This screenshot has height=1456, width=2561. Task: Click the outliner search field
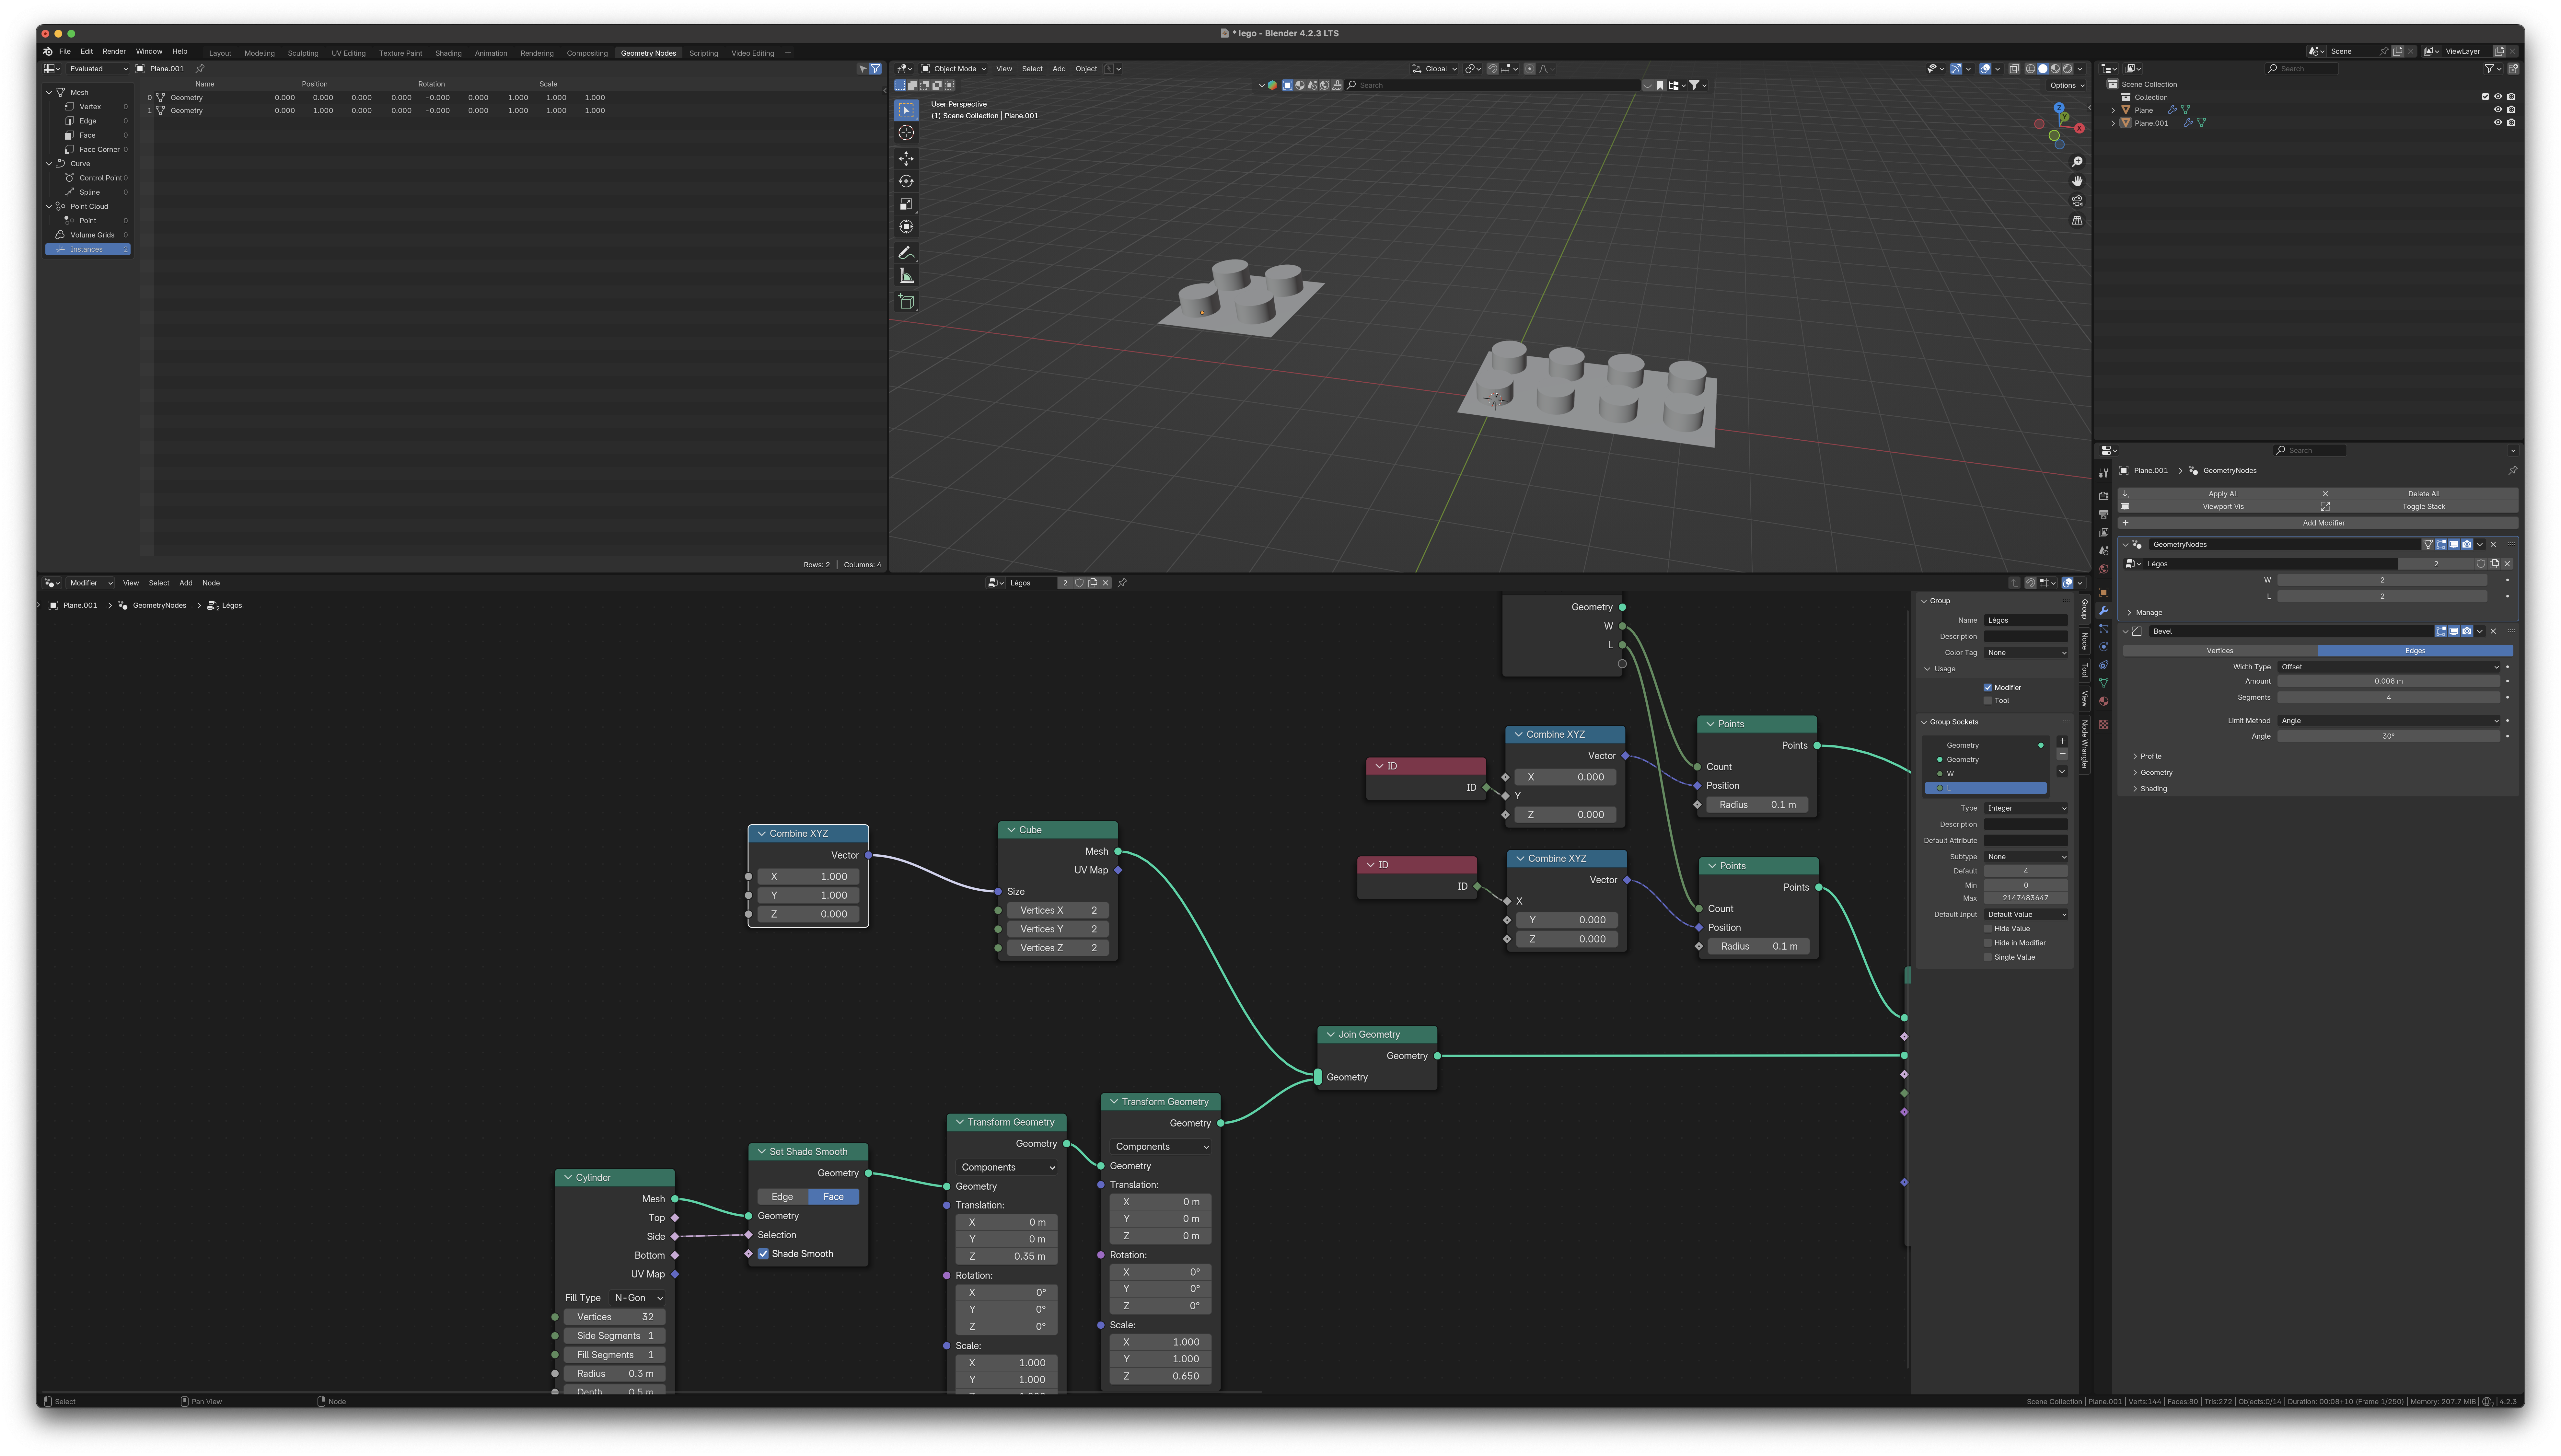pyautogui.click(x=2302, y=69)
